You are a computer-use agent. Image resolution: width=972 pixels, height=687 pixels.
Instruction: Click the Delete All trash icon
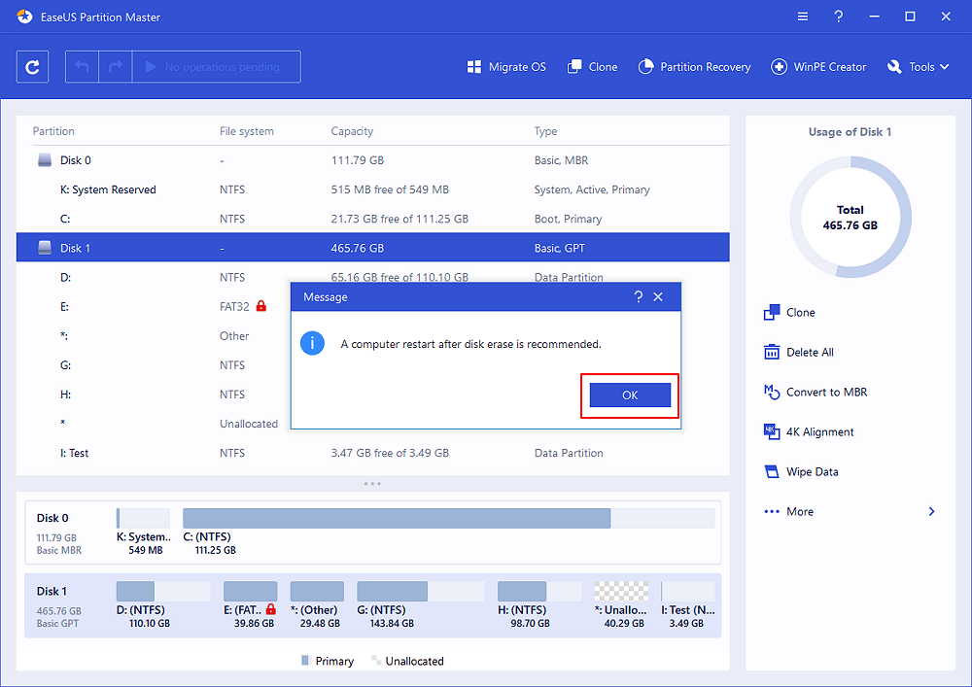(772, 352)
